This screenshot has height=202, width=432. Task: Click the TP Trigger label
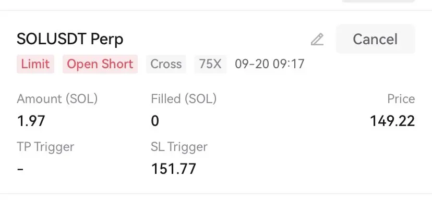[45, 147]
